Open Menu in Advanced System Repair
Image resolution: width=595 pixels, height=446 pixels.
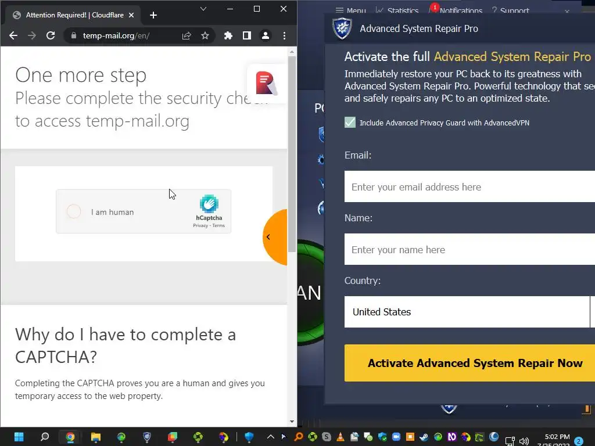350,10
